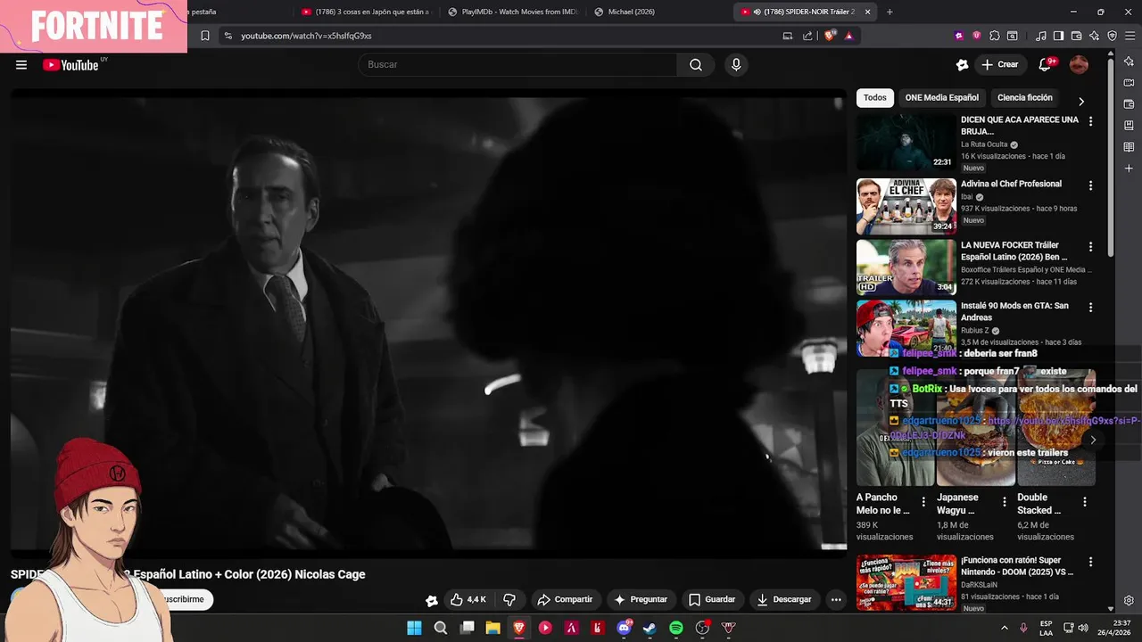Open File Explorer from taskbar
Screen dimensions: 1142x642
pos(492,628)
